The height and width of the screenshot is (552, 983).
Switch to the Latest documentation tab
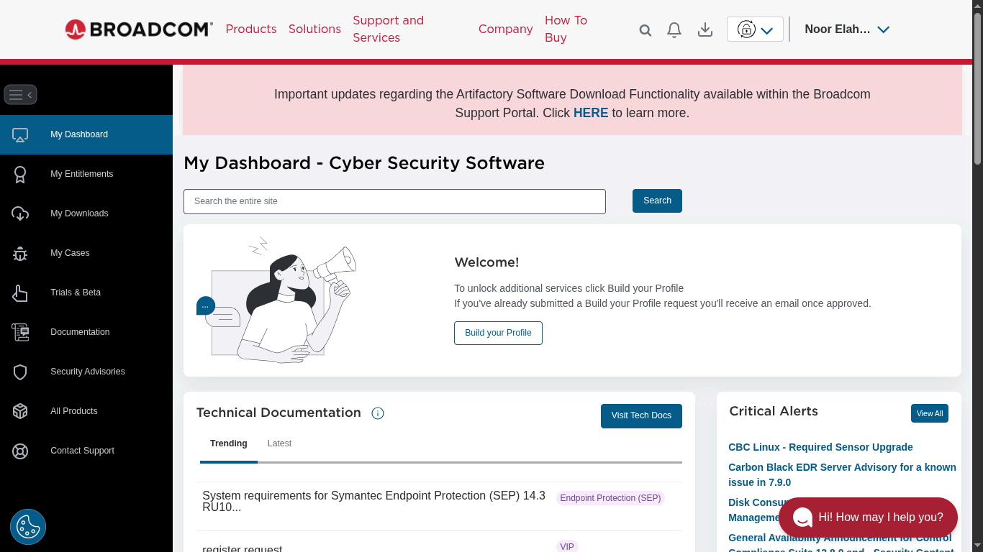pos(279,443)
